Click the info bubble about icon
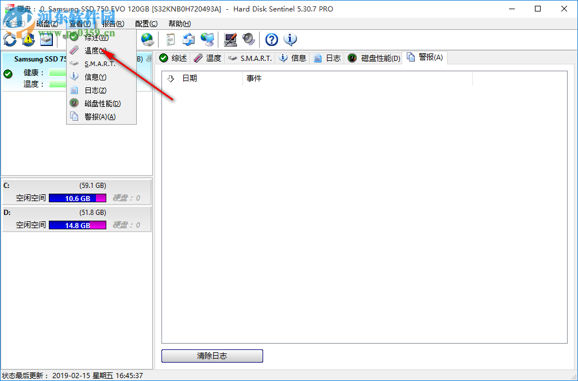578x381 pixels. click(290, 40)
